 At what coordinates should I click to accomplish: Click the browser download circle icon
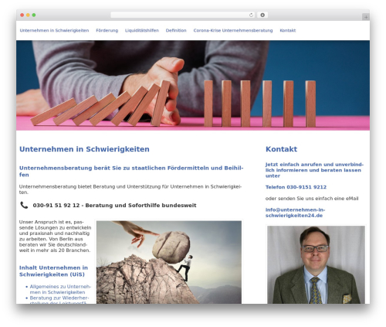(x=262, y=15)
